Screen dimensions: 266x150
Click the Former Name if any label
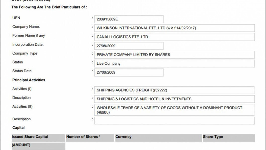coord(29,36)
